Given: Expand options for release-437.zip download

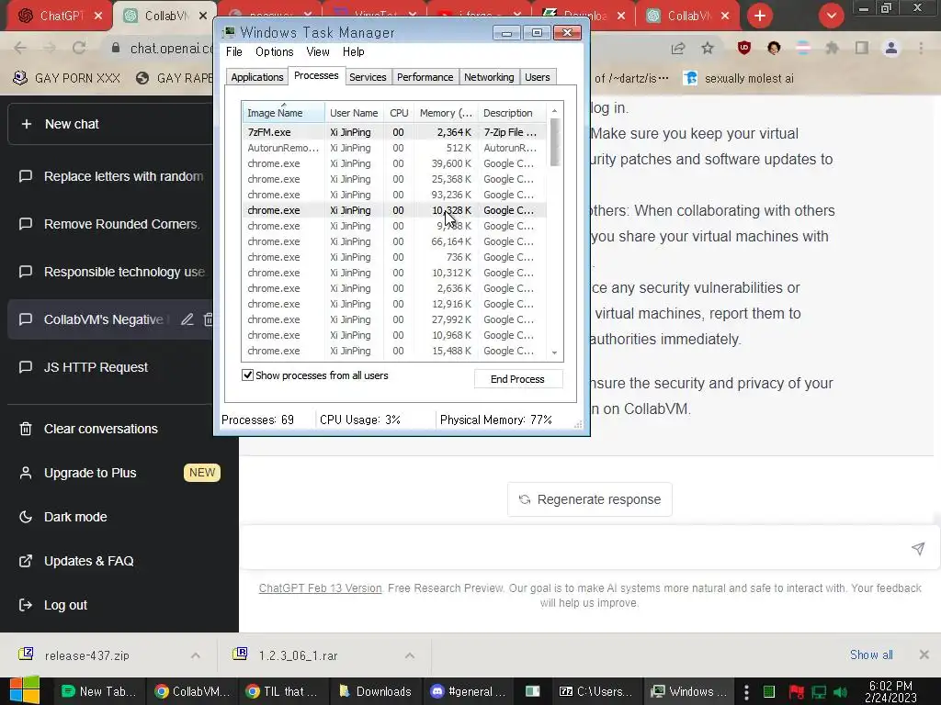Looking at the screenshot, I should 195,655.
